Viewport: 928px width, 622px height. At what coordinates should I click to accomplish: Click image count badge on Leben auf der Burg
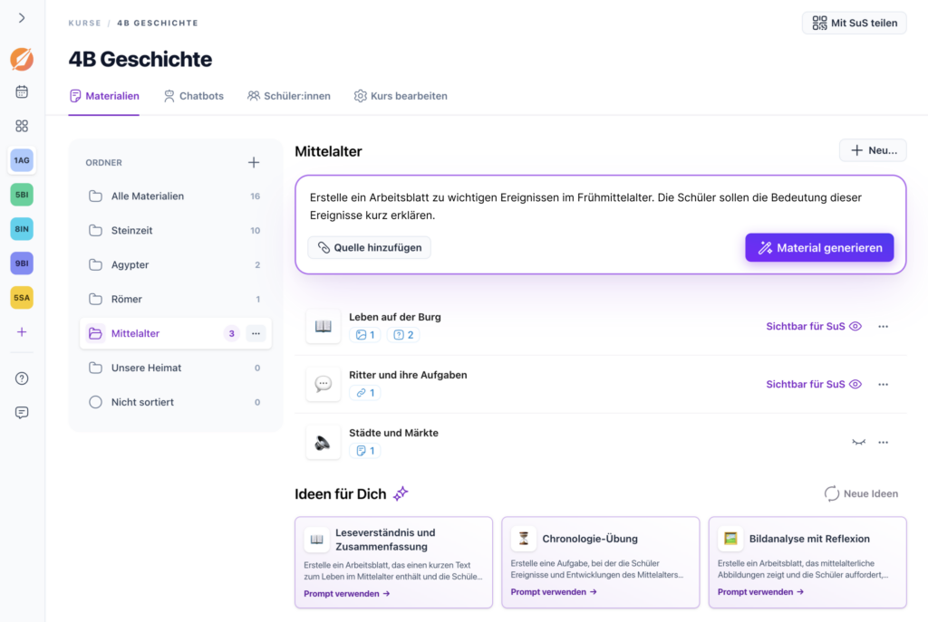365,335
